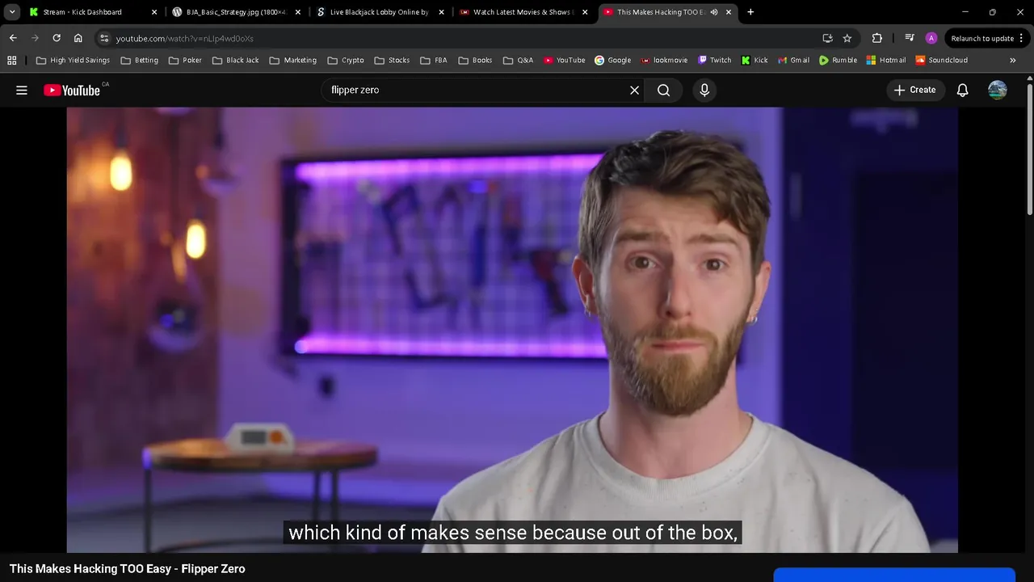
Task: Open the lookmovie bookmark
Action: point(664,60)
